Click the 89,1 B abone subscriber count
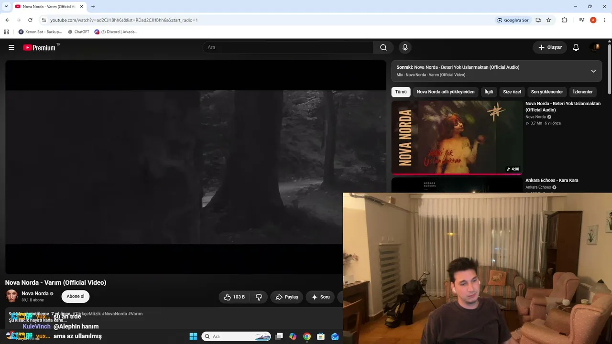 click(x=33, y=300)
